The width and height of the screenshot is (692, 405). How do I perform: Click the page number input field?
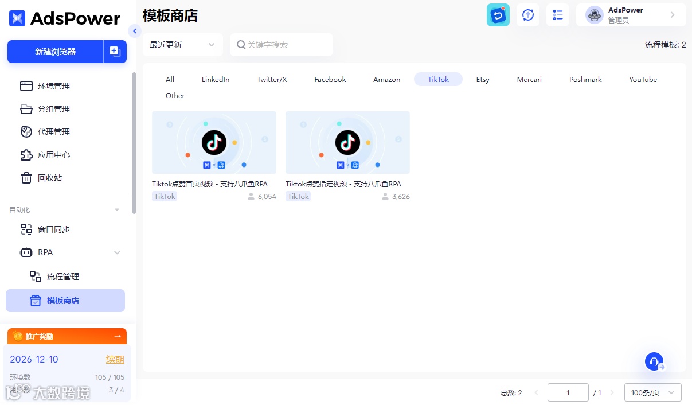point(568,392)
